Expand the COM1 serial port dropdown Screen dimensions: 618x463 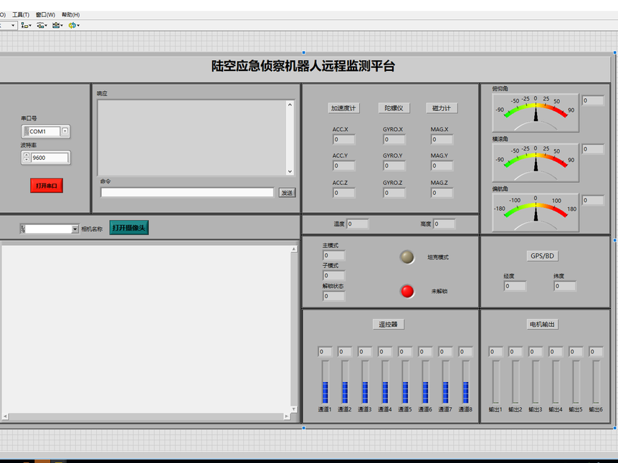[65, 131]
